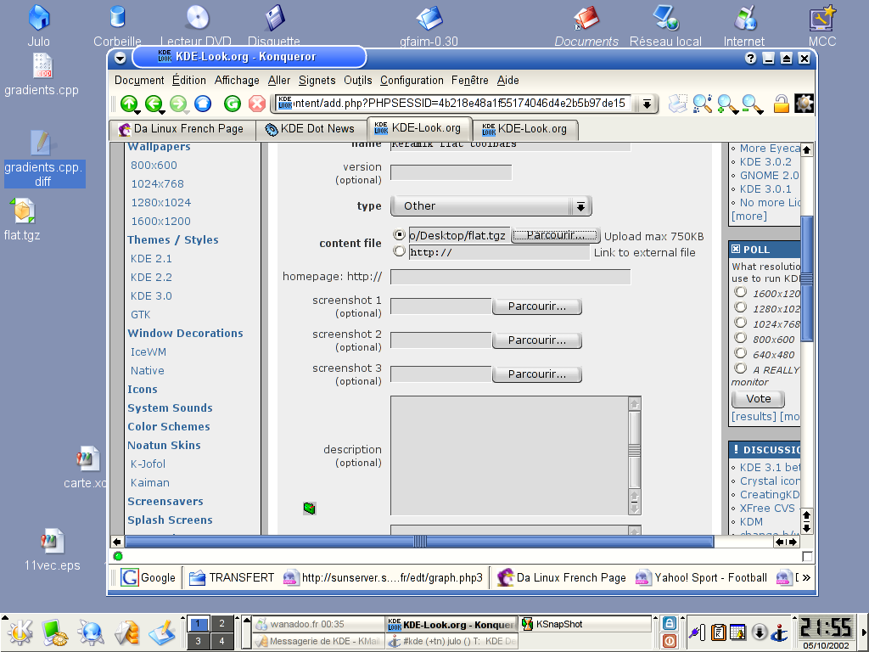Print the page via the printer icon

pos(677,103)
